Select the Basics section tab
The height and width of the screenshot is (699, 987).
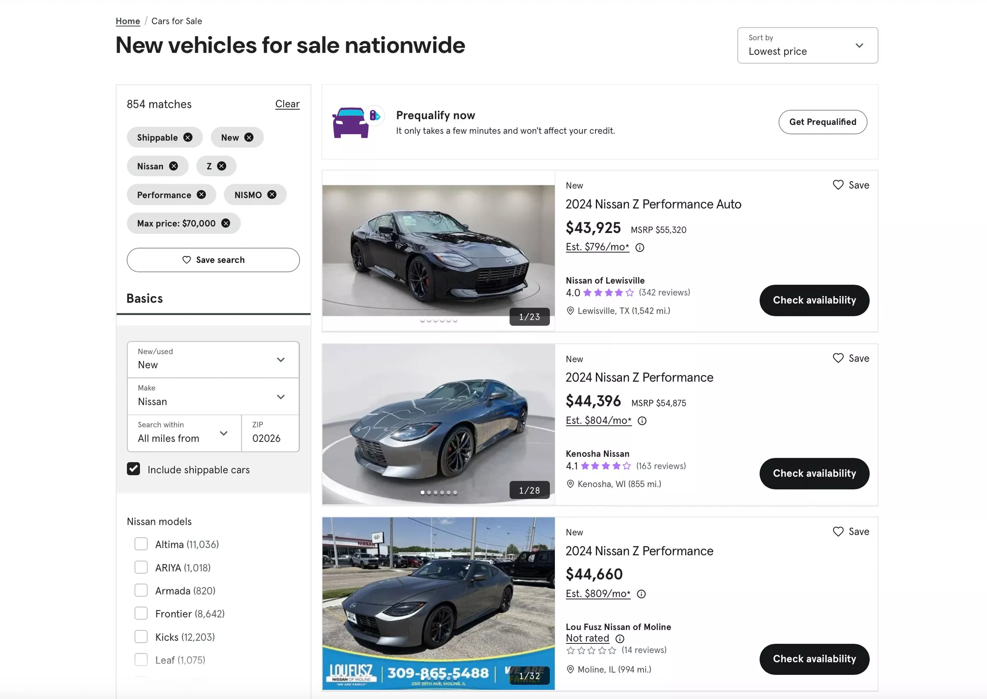[145, 298]
